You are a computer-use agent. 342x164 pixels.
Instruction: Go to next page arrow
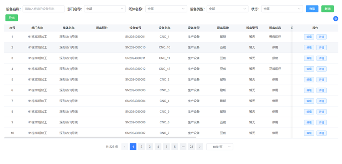200,147
